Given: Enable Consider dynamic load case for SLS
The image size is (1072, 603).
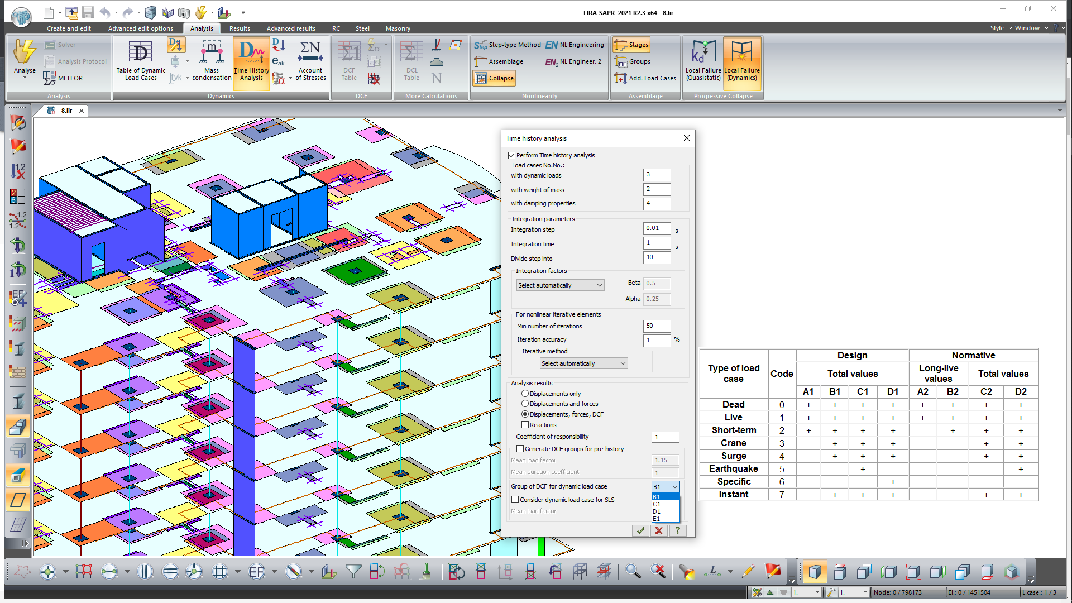Looking at the screenshot, I should [515, 500].
